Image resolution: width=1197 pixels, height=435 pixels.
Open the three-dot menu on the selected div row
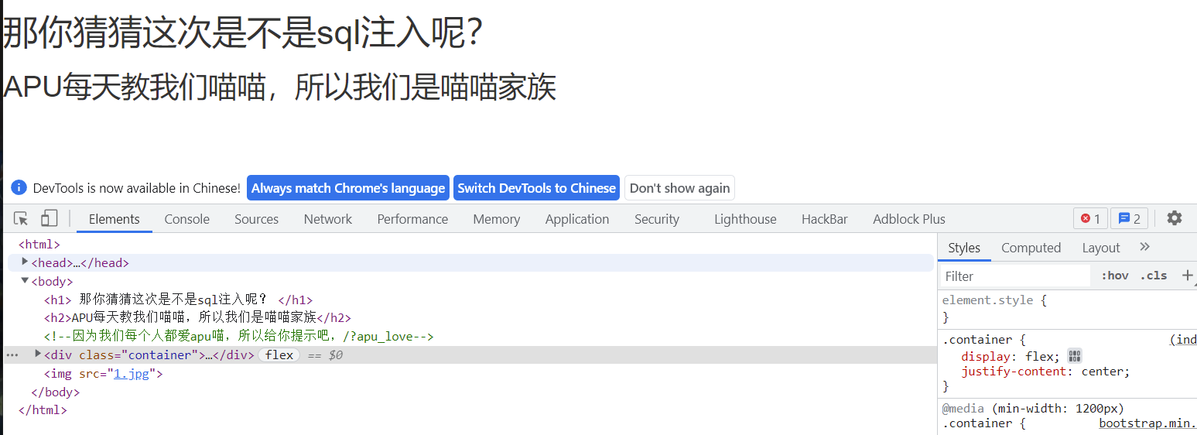(12, 355)
